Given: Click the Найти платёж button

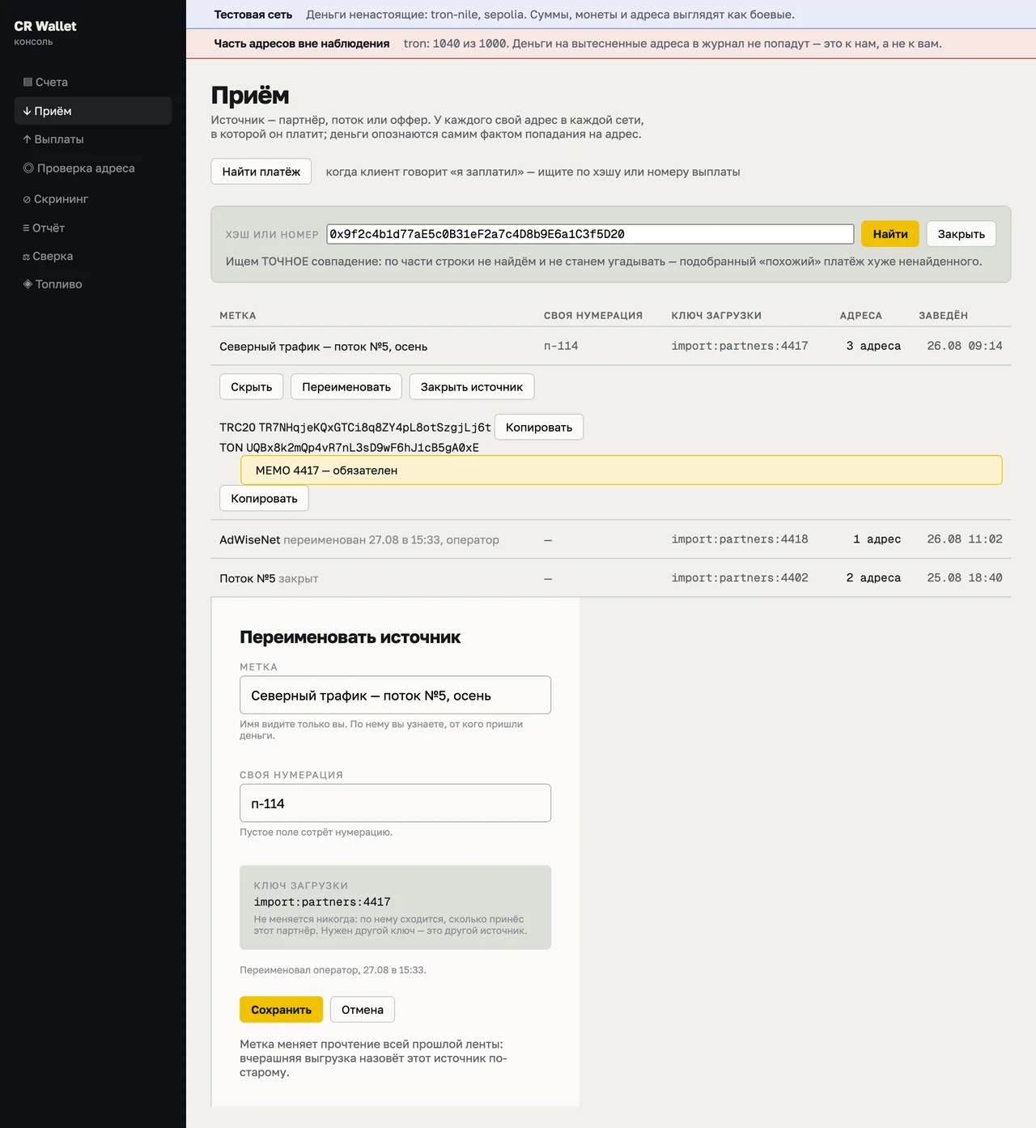Looking at the screenshot, I should click(x=261, y=172).
